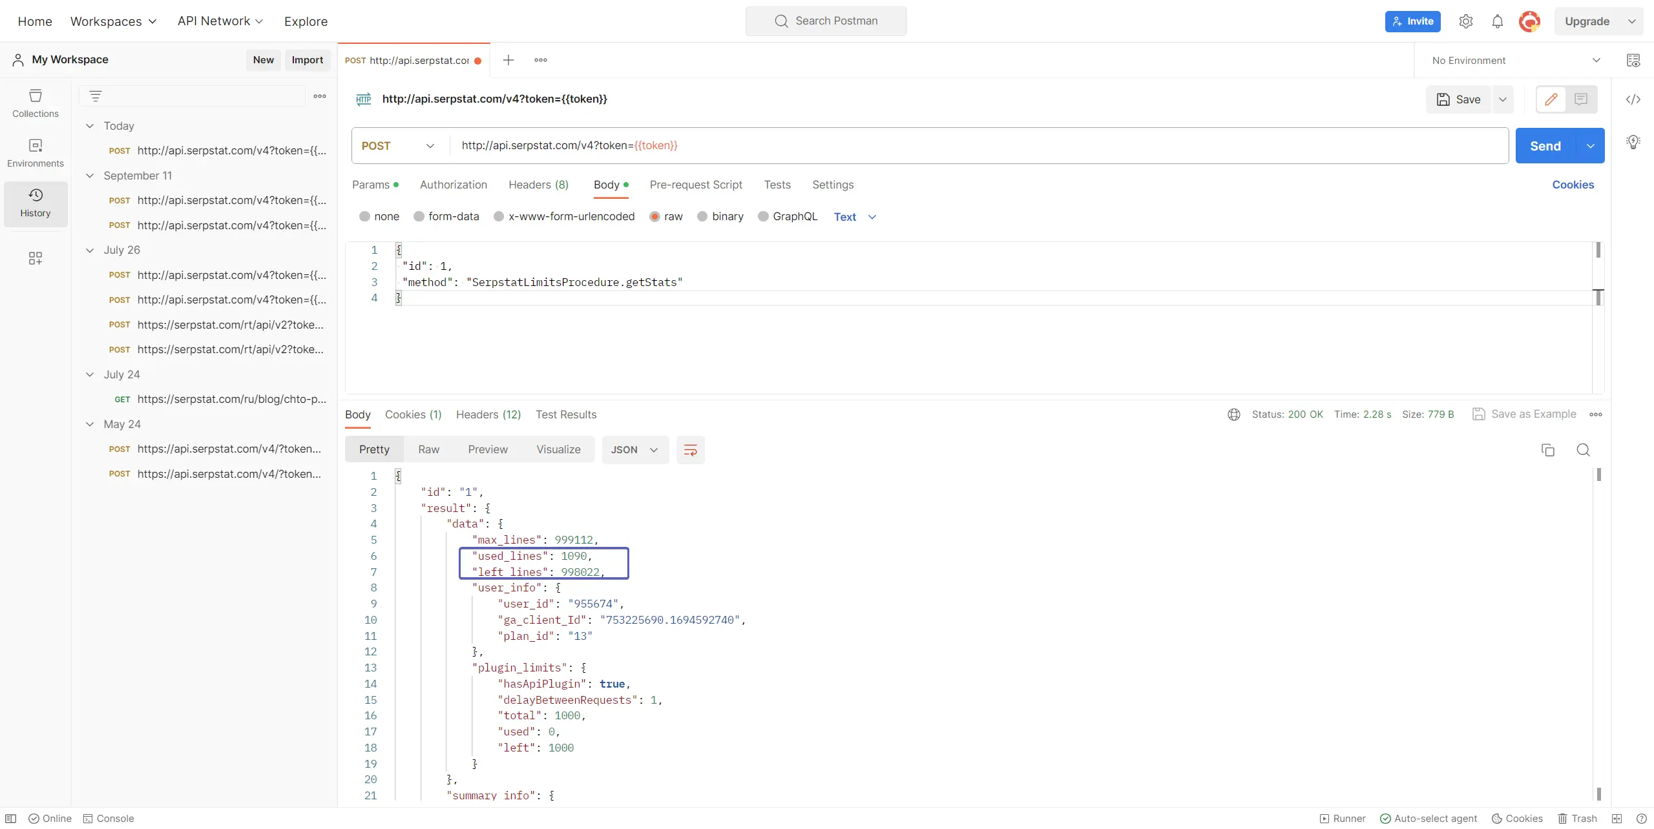Toggle word wrap in response viewer
Screen dimensions: 1654x829
[x=691, y=450]
